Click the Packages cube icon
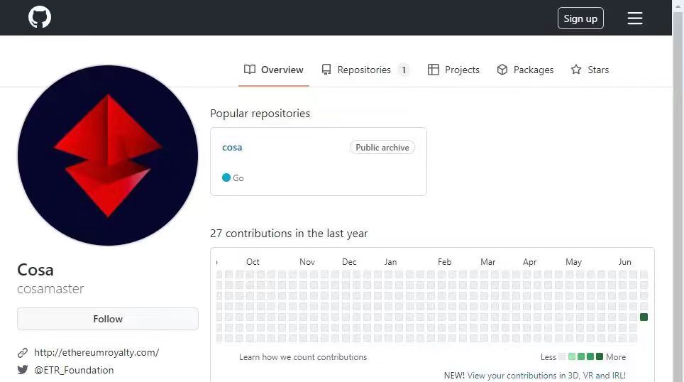 tap(502, 70)
